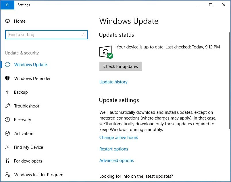Viewport: 231px width, 182px height.
Task: Click the Windows Insider Program person icon
Action: point(7,175)
